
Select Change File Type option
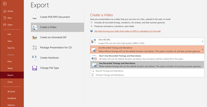[x=57, y=68]
